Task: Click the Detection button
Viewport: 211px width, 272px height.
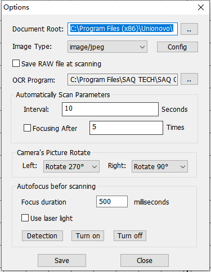Action: [42, 235]
